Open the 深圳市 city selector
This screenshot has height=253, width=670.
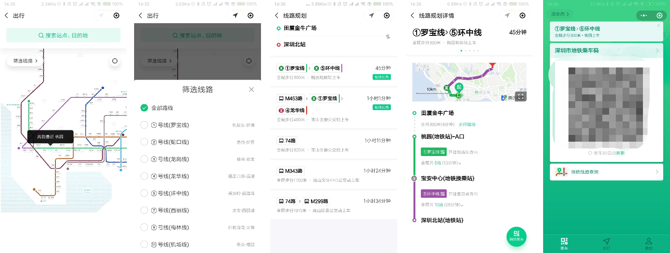click(560, 14)
